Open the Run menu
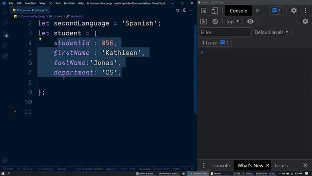 [x=58, y=3]
